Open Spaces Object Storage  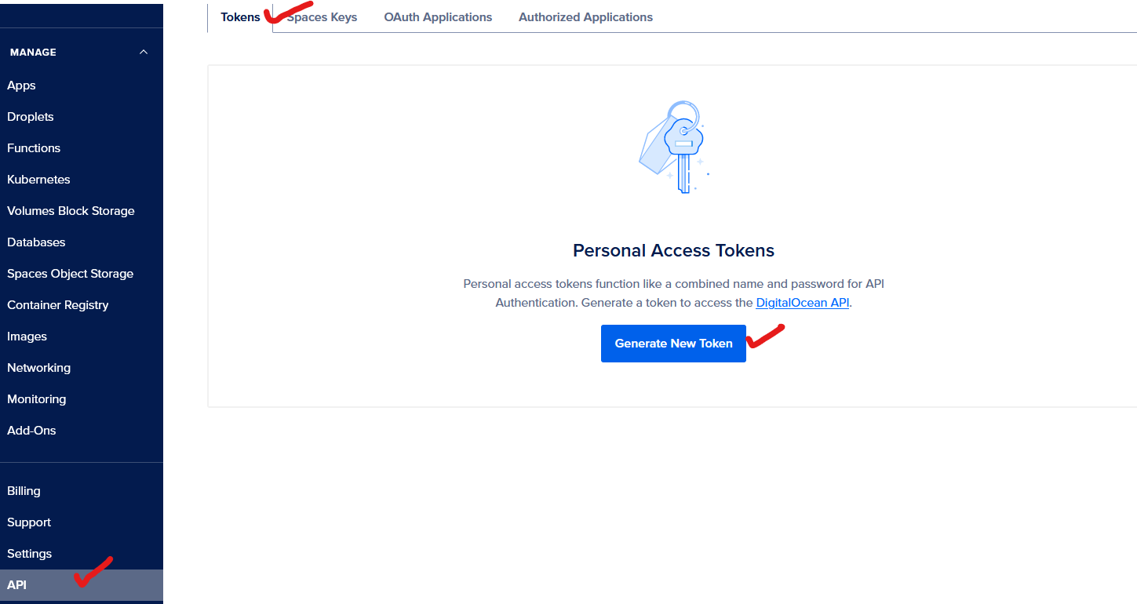(x=70, y=274)
